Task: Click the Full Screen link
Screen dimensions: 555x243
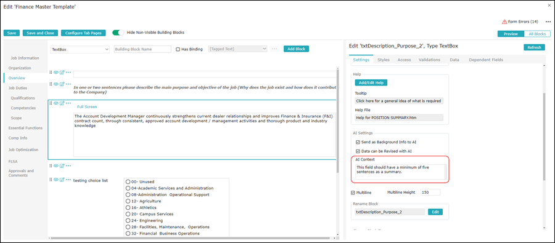Action: click(x=87, y=106)
